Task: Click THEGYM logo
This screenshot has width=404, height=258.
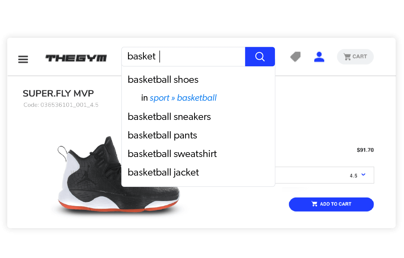Action: click(x=76, y=58)
